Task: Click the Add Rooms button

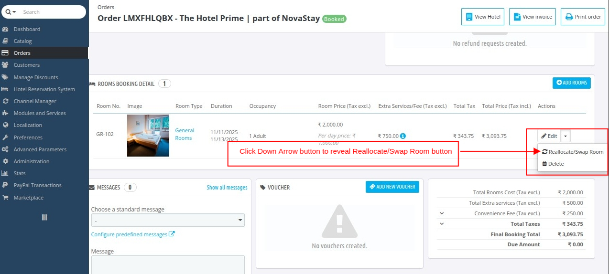Action: (x=572, y=83)
